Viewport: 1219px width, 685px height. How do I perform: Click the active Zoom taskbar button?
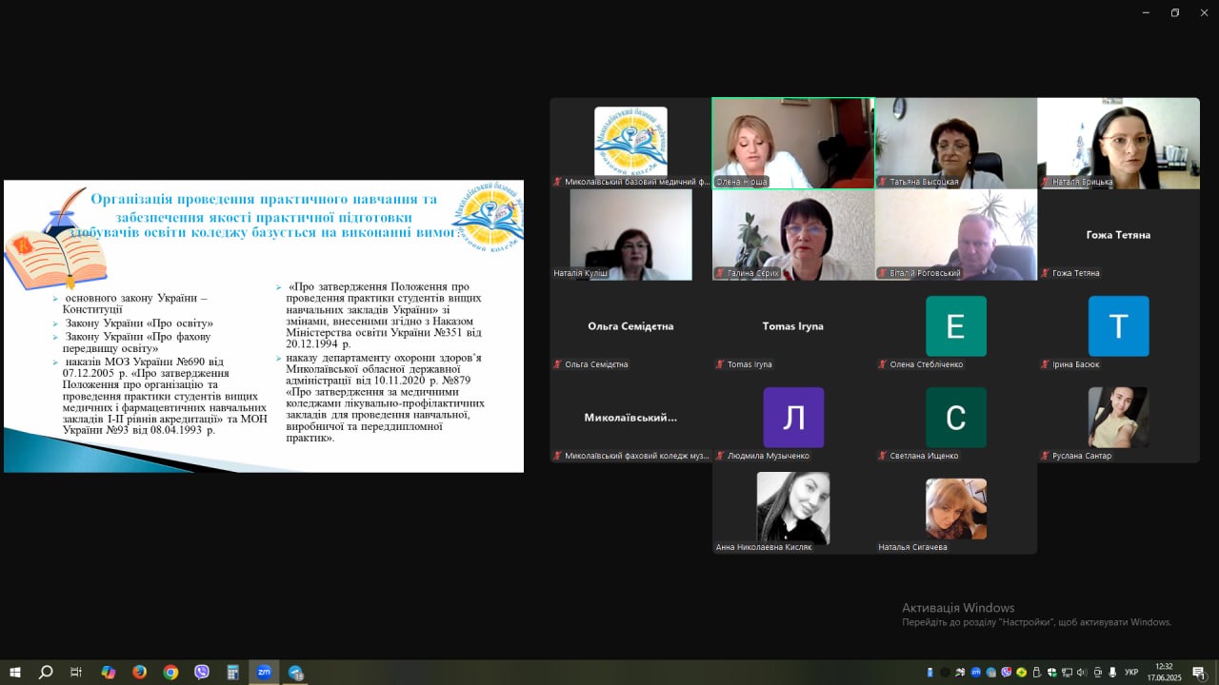264,673
